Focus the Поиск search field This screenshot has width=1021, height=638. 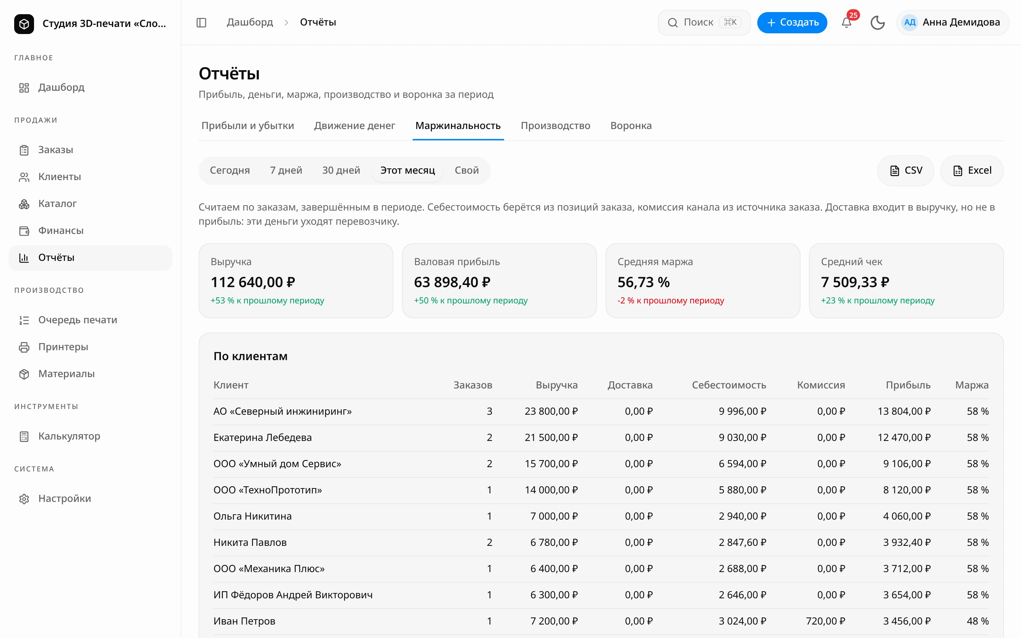[704, 22]
